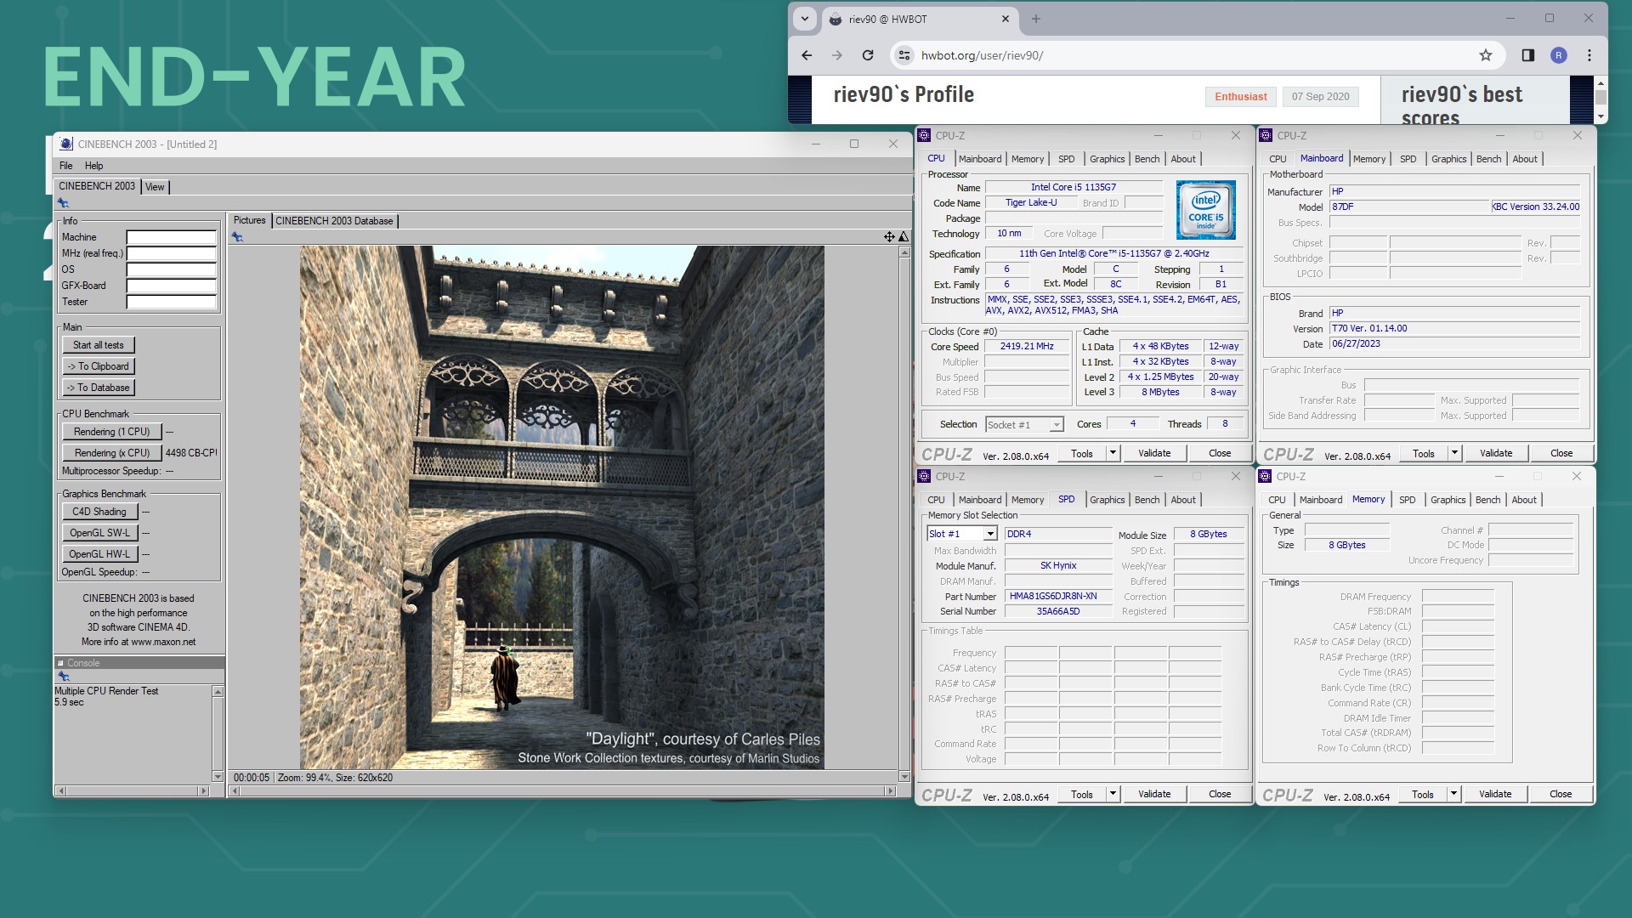Viewport: 1632px width, 918px height.
Task: Run Rendering (x CPU) benchmark
Action: [111, 453]
